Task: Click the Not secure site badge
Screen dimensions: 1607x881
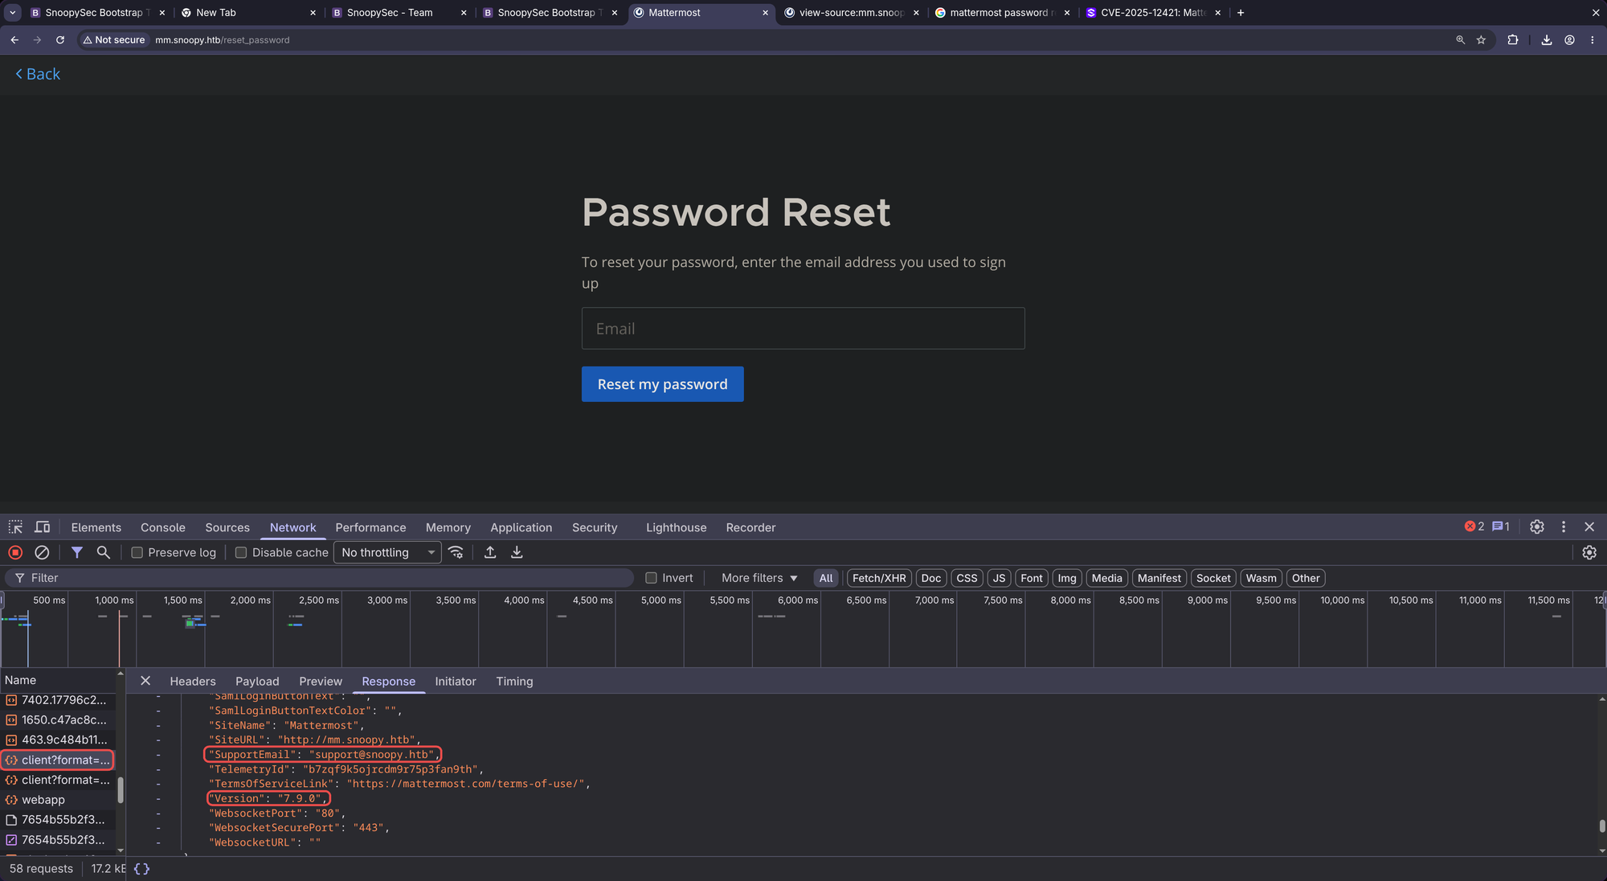Action: pyautogui.click(x=114, y=39)
